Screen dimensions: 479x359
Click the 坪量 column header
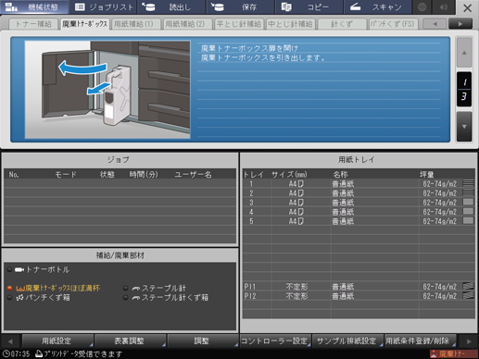pyautogui.click(x=427, y=175)
